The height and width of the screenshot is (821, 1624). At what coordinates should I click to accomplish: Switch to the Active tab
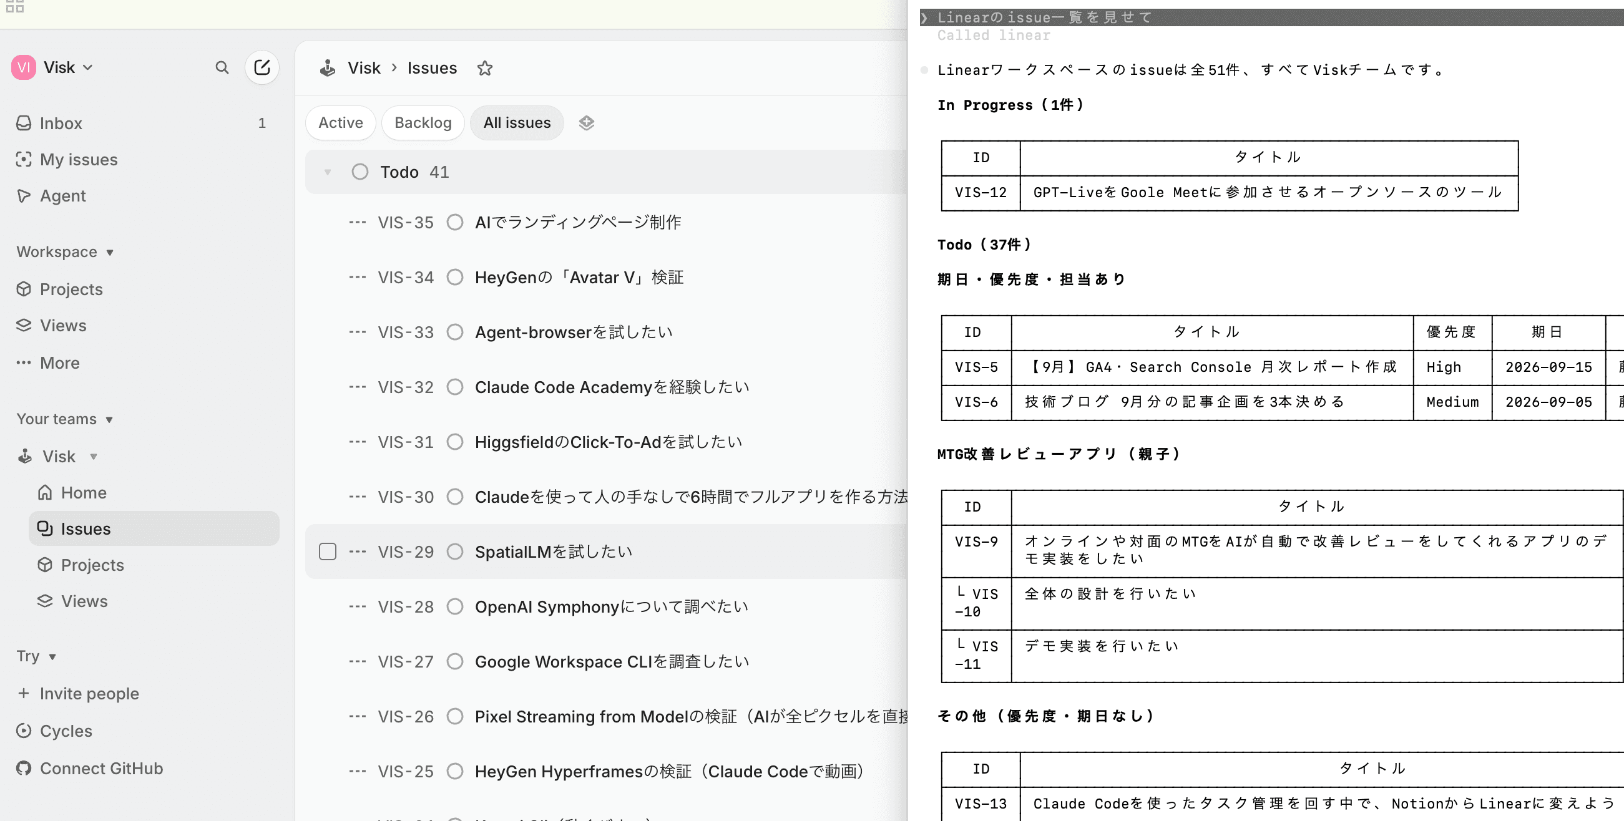coord(340,123)
